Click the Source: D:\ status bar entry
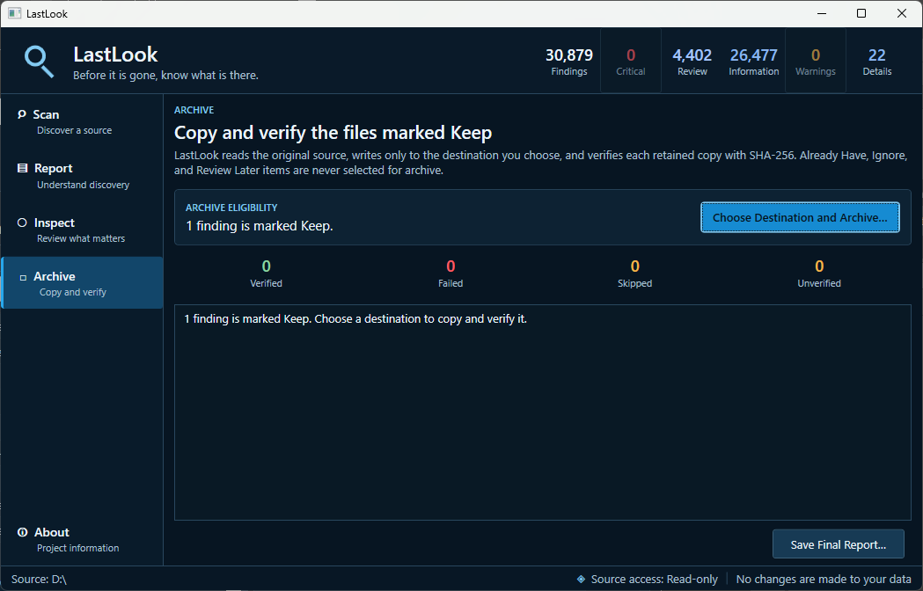The height and width of the screenshot is (591, 923). [x=39, y=580]
